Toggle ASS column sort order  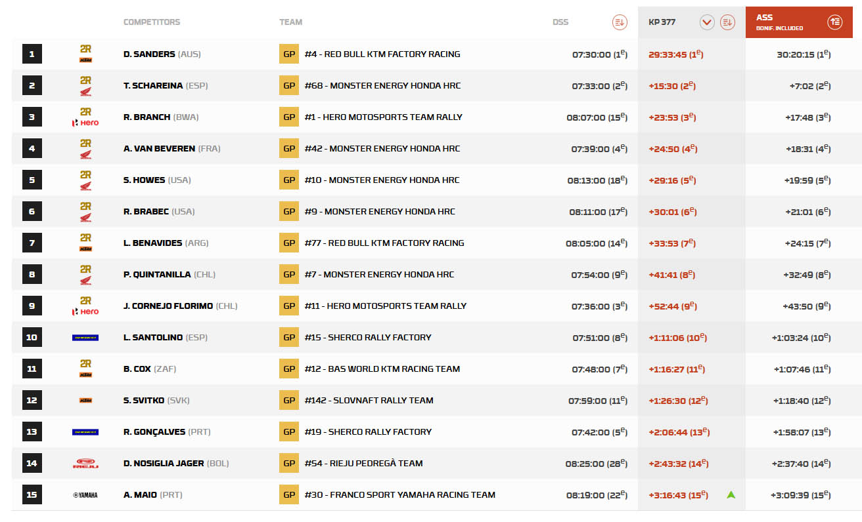pos(834,22)
